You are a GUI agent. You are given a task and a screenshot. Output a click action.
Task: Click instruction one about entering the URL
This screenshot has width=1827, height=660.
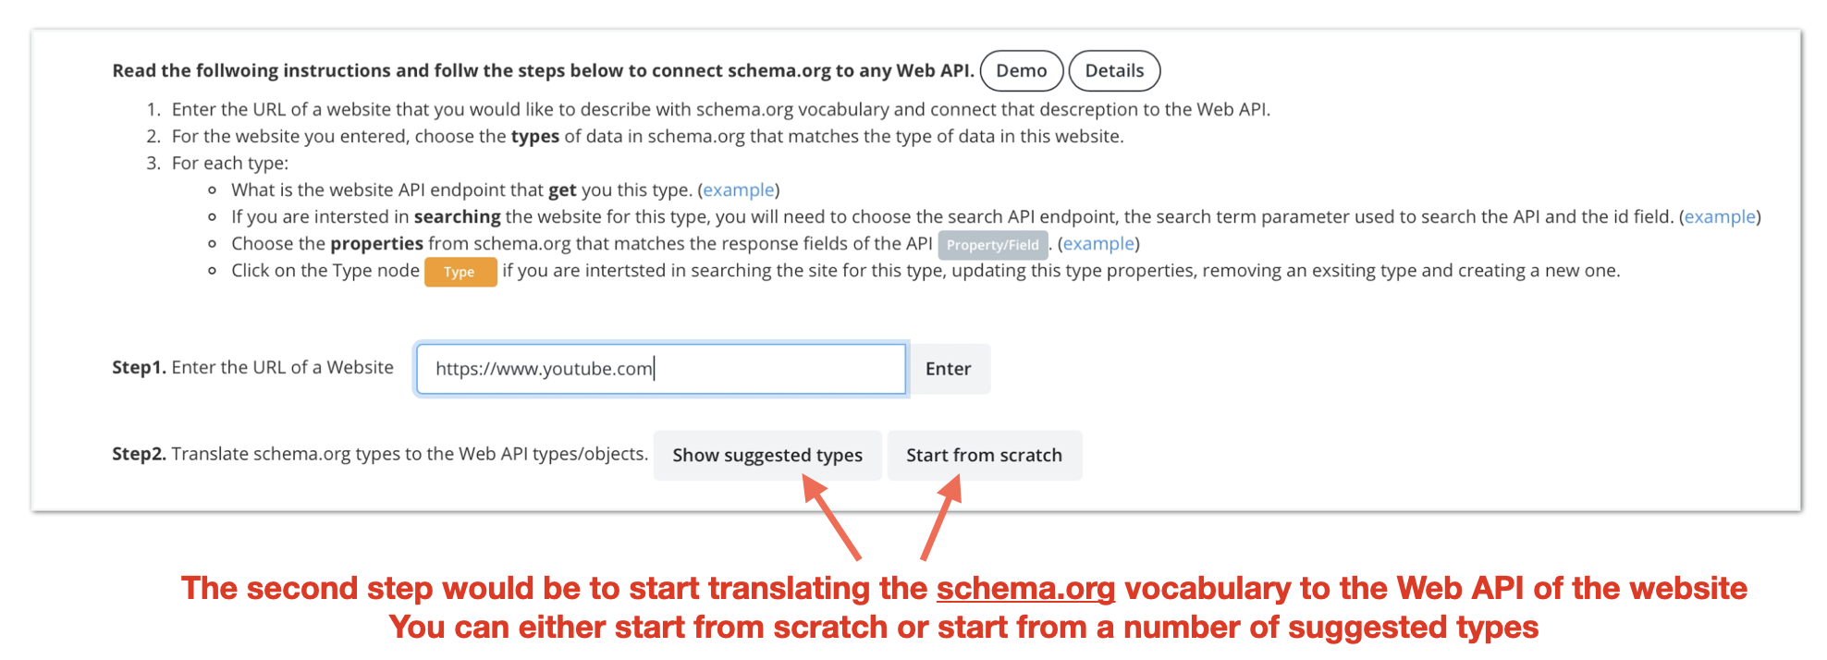tap(720, 110)
